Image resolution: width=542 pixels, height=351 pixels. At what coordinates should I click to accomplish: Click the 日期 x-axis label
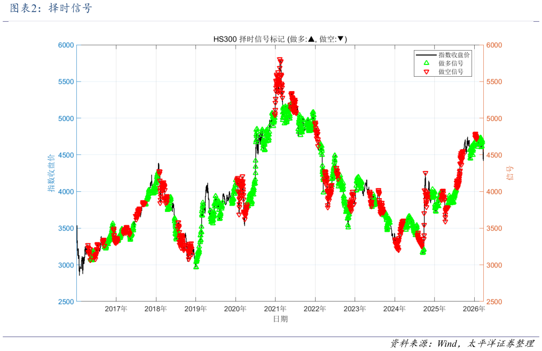tap(280, 319)
